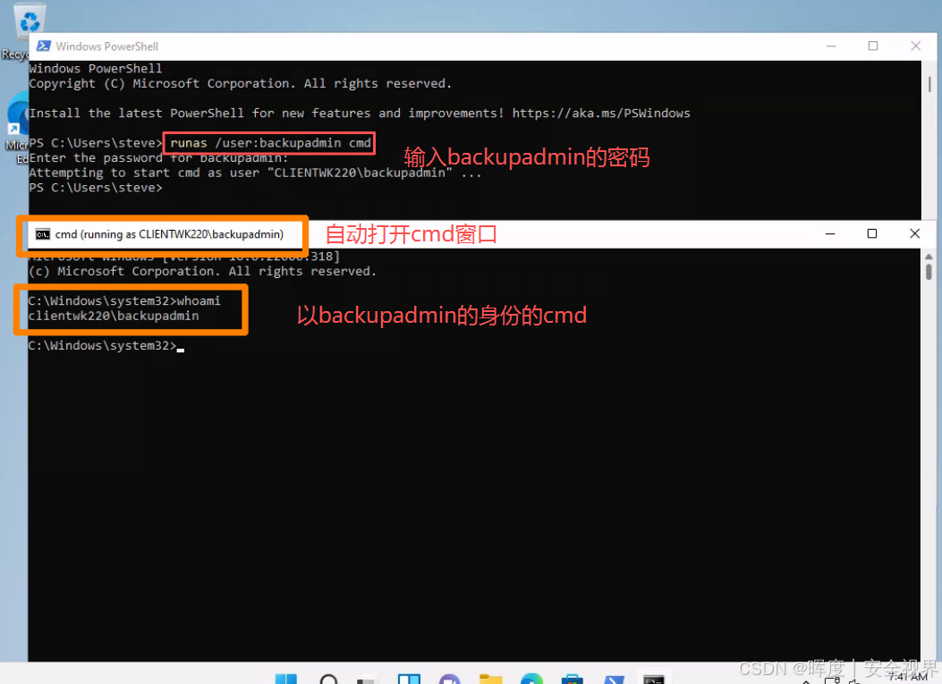Open Widgets from the taskbar
942x684 pixels.
409,680
